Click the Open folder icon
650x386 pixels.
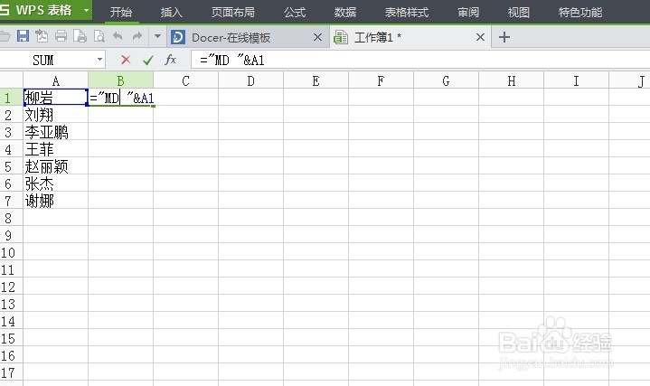pyautogui.click(x=5, y=36)
